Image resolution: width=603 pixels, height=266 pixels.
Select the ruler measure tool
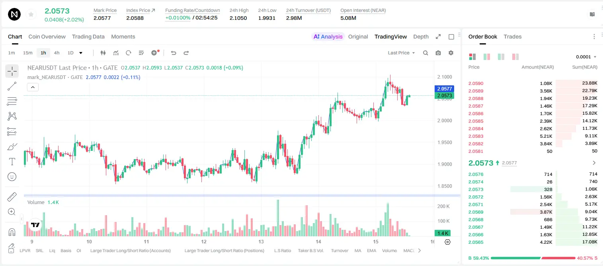pos(12,197)
